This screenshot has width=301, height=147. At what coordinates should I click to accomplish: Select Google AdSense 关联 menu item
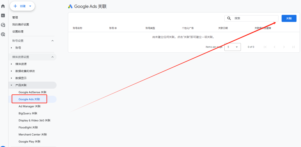[32, 92]
